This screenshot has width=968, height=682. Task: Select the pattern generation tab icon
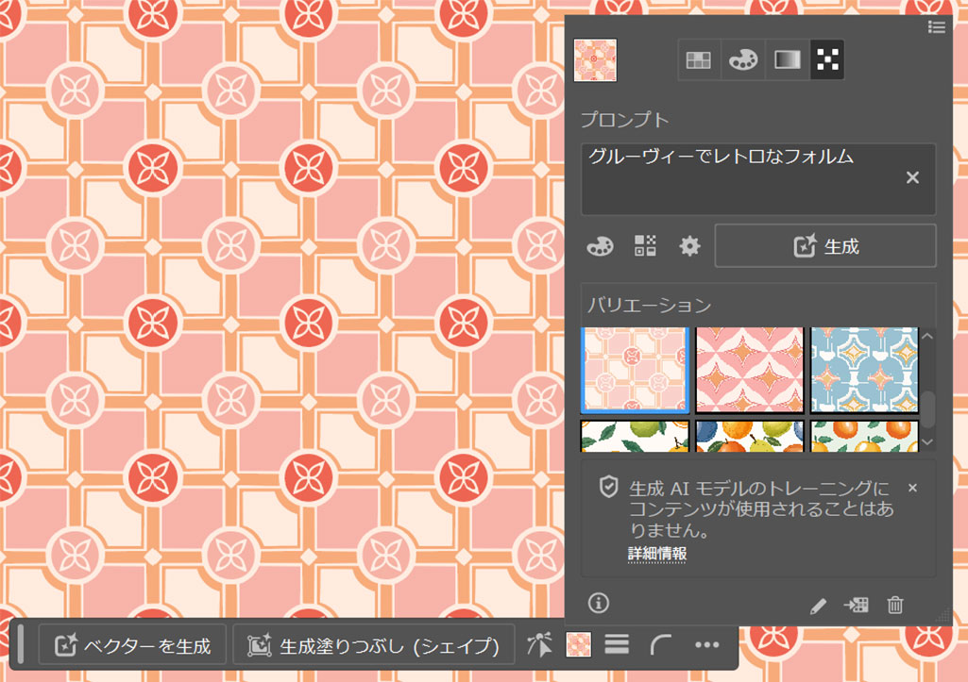click(827, 60)
